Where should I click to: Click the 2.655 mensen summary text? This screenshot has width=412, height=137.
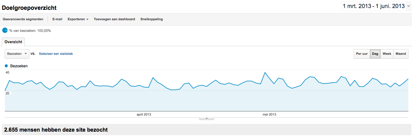pos(56,130)
